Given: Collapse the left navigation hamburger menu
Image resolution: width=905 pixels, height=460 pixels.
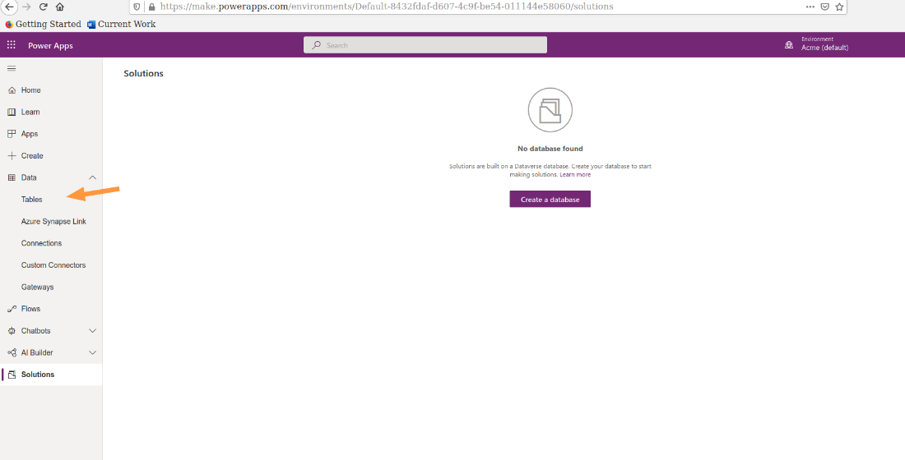Looking at the screenshot, I should 11,69.
